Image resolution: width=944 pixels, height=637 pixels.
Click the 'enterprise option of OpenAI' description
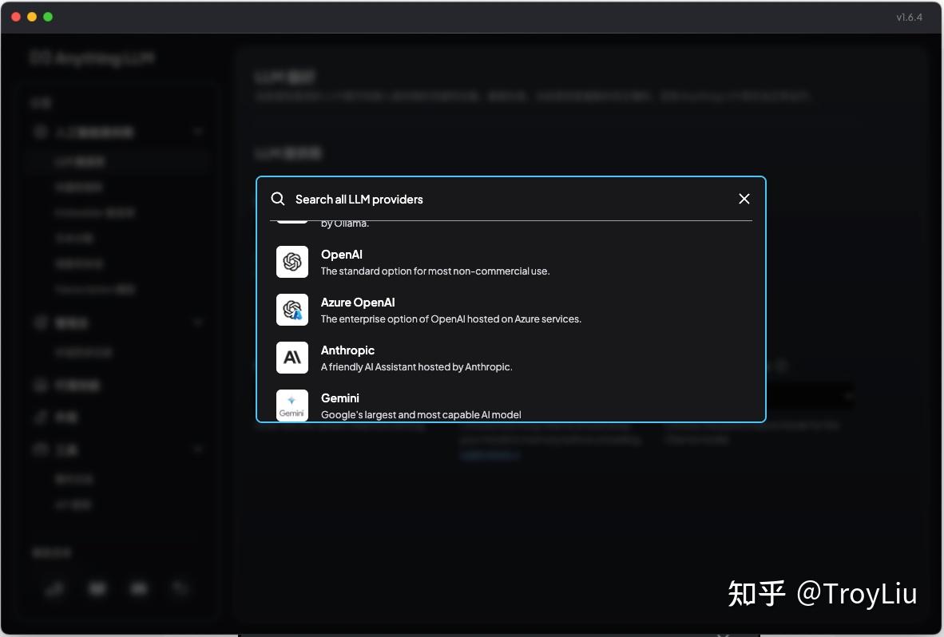451,318
